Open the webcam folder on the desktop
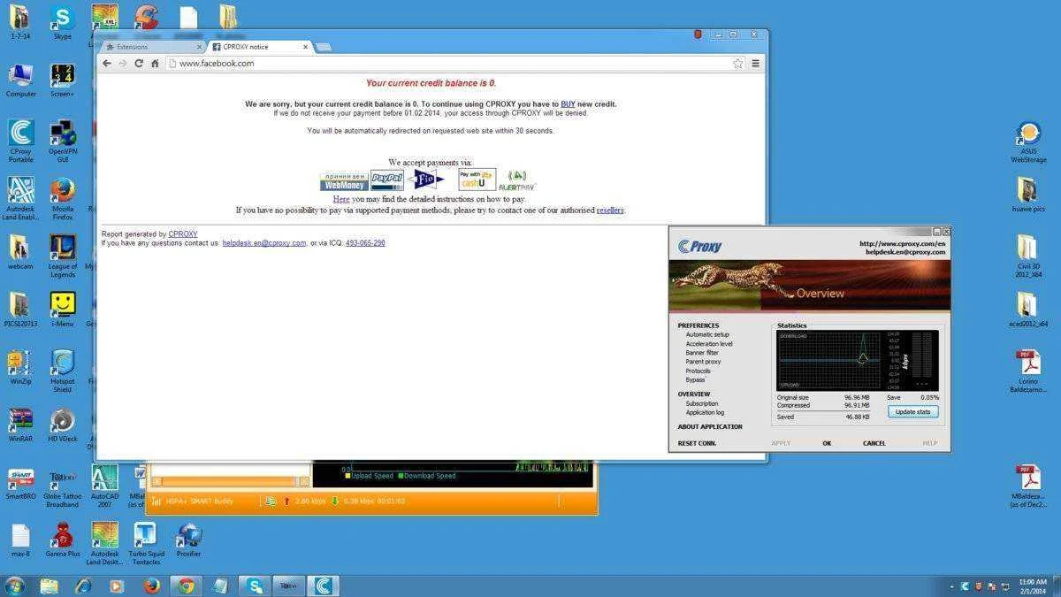The height and width of the screenshot is (597, 1061). click(x=20, y=252)
